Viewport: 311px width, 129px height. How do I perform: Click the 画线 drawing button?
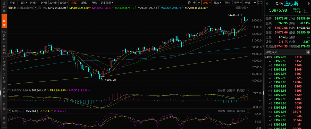point(227,3)
